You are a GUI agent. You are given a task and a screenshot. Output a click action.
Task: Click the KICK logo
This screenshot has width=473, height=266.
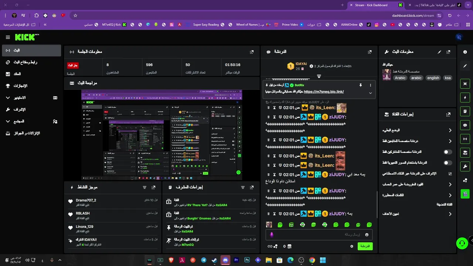(26, 37)
